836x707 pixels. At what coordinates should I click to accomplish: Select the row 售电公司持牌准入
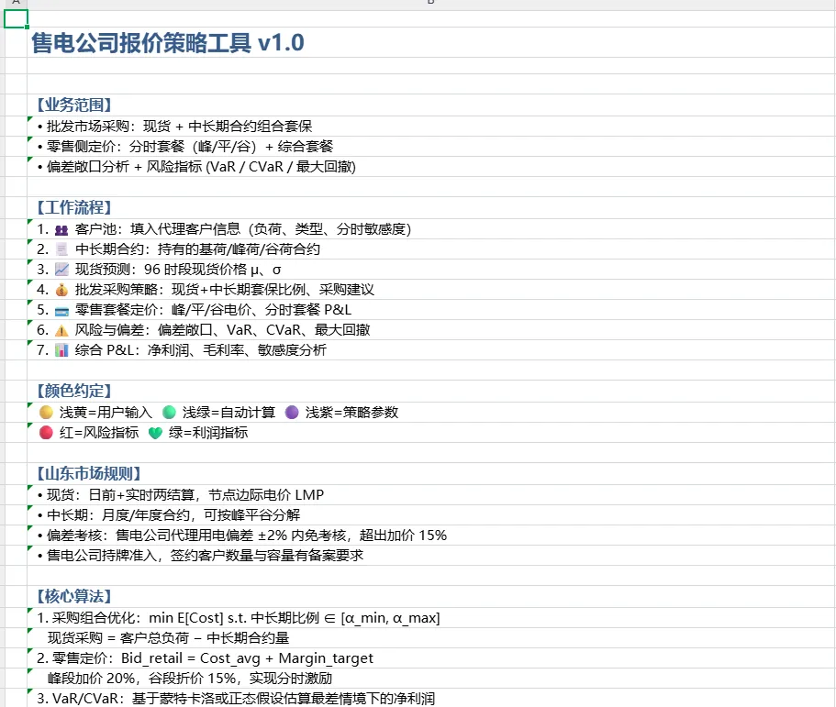pos(430,555)
